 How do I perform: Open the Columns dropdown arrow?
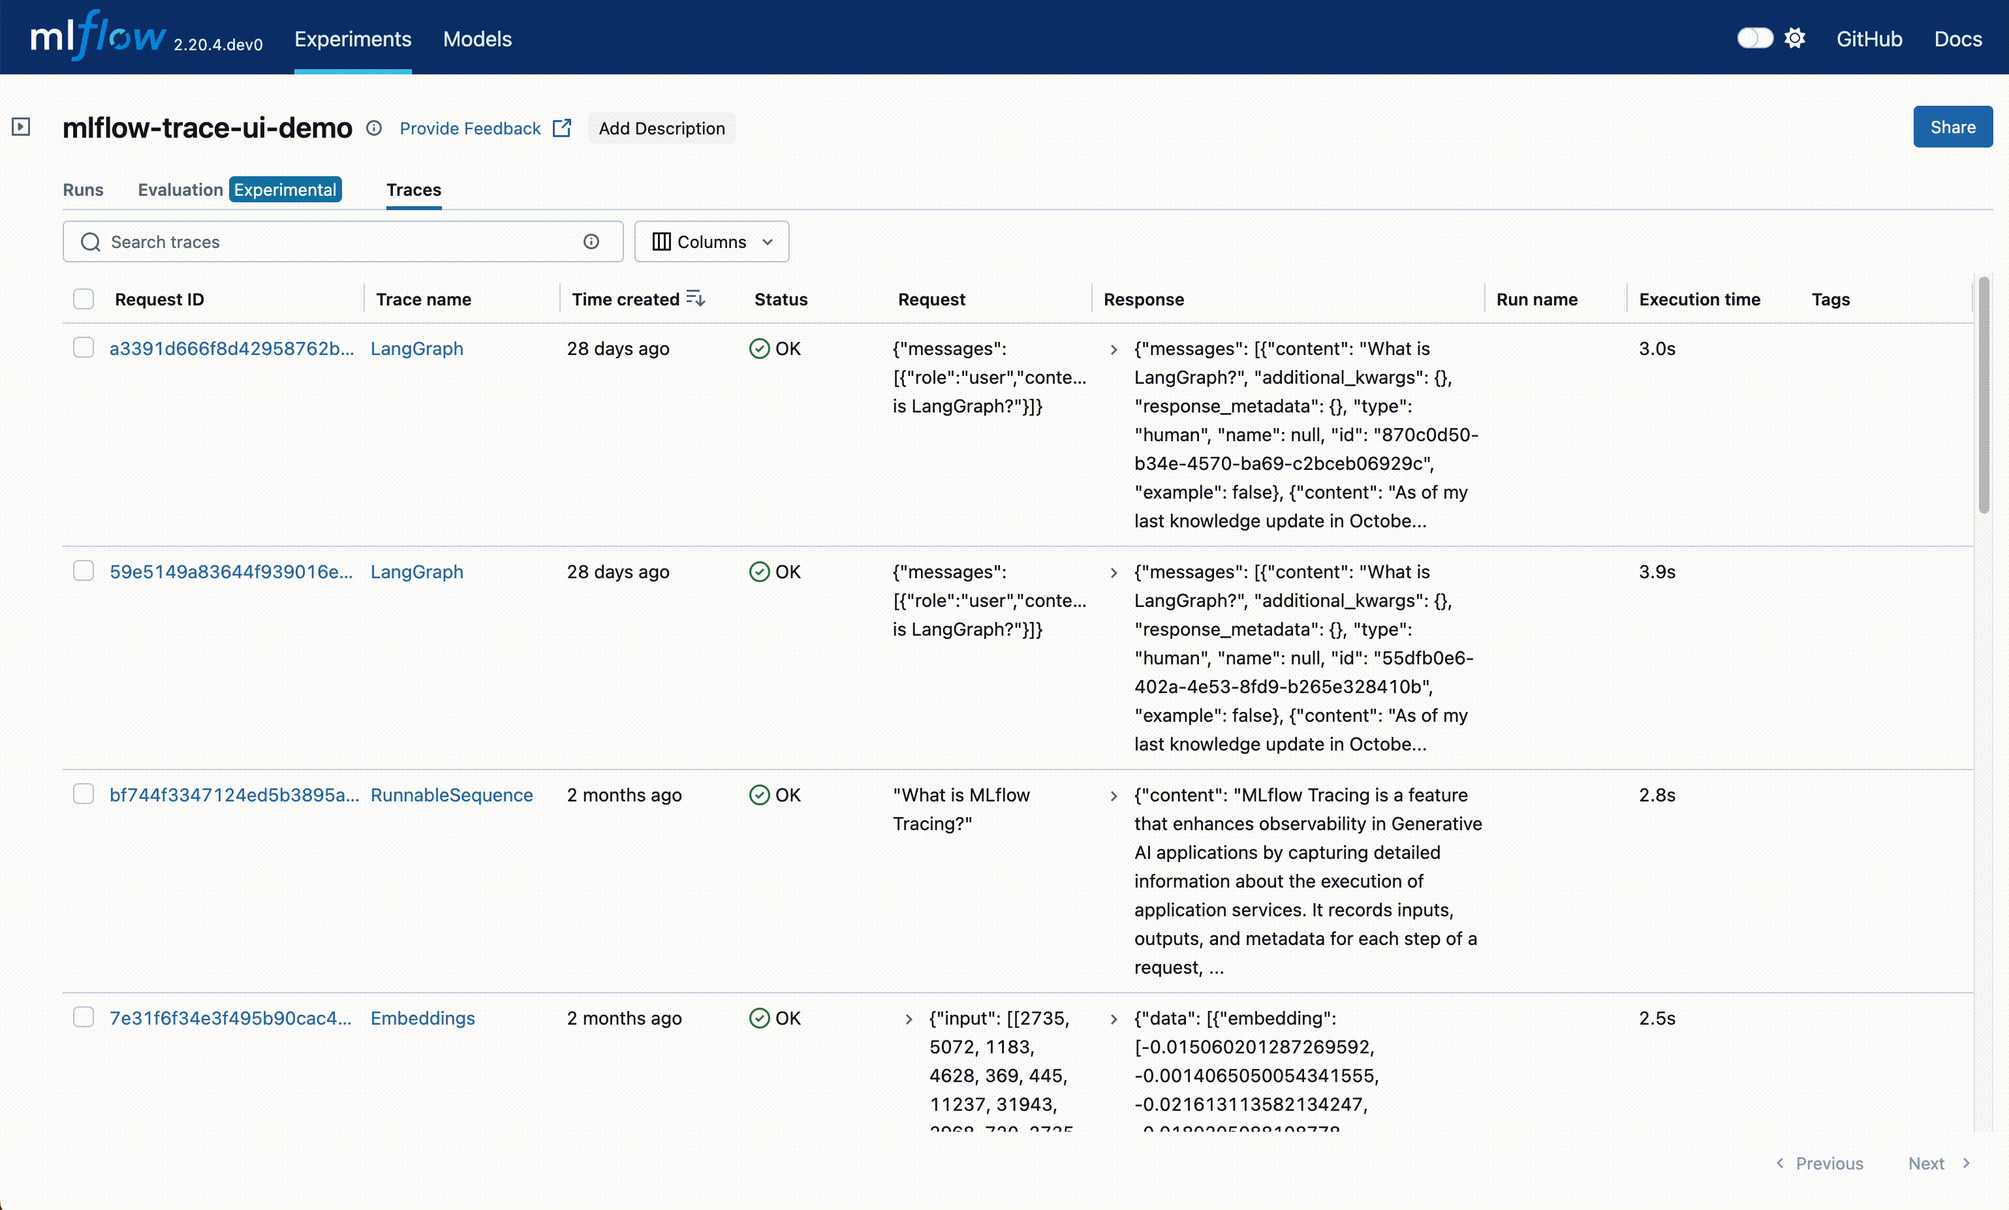tap(767, 242)
